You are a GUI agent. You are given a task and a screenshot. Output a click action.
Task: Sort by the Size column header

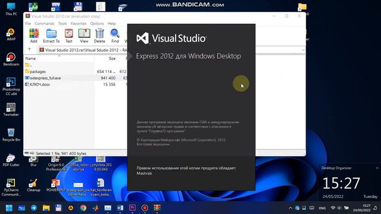coord(112,58)
